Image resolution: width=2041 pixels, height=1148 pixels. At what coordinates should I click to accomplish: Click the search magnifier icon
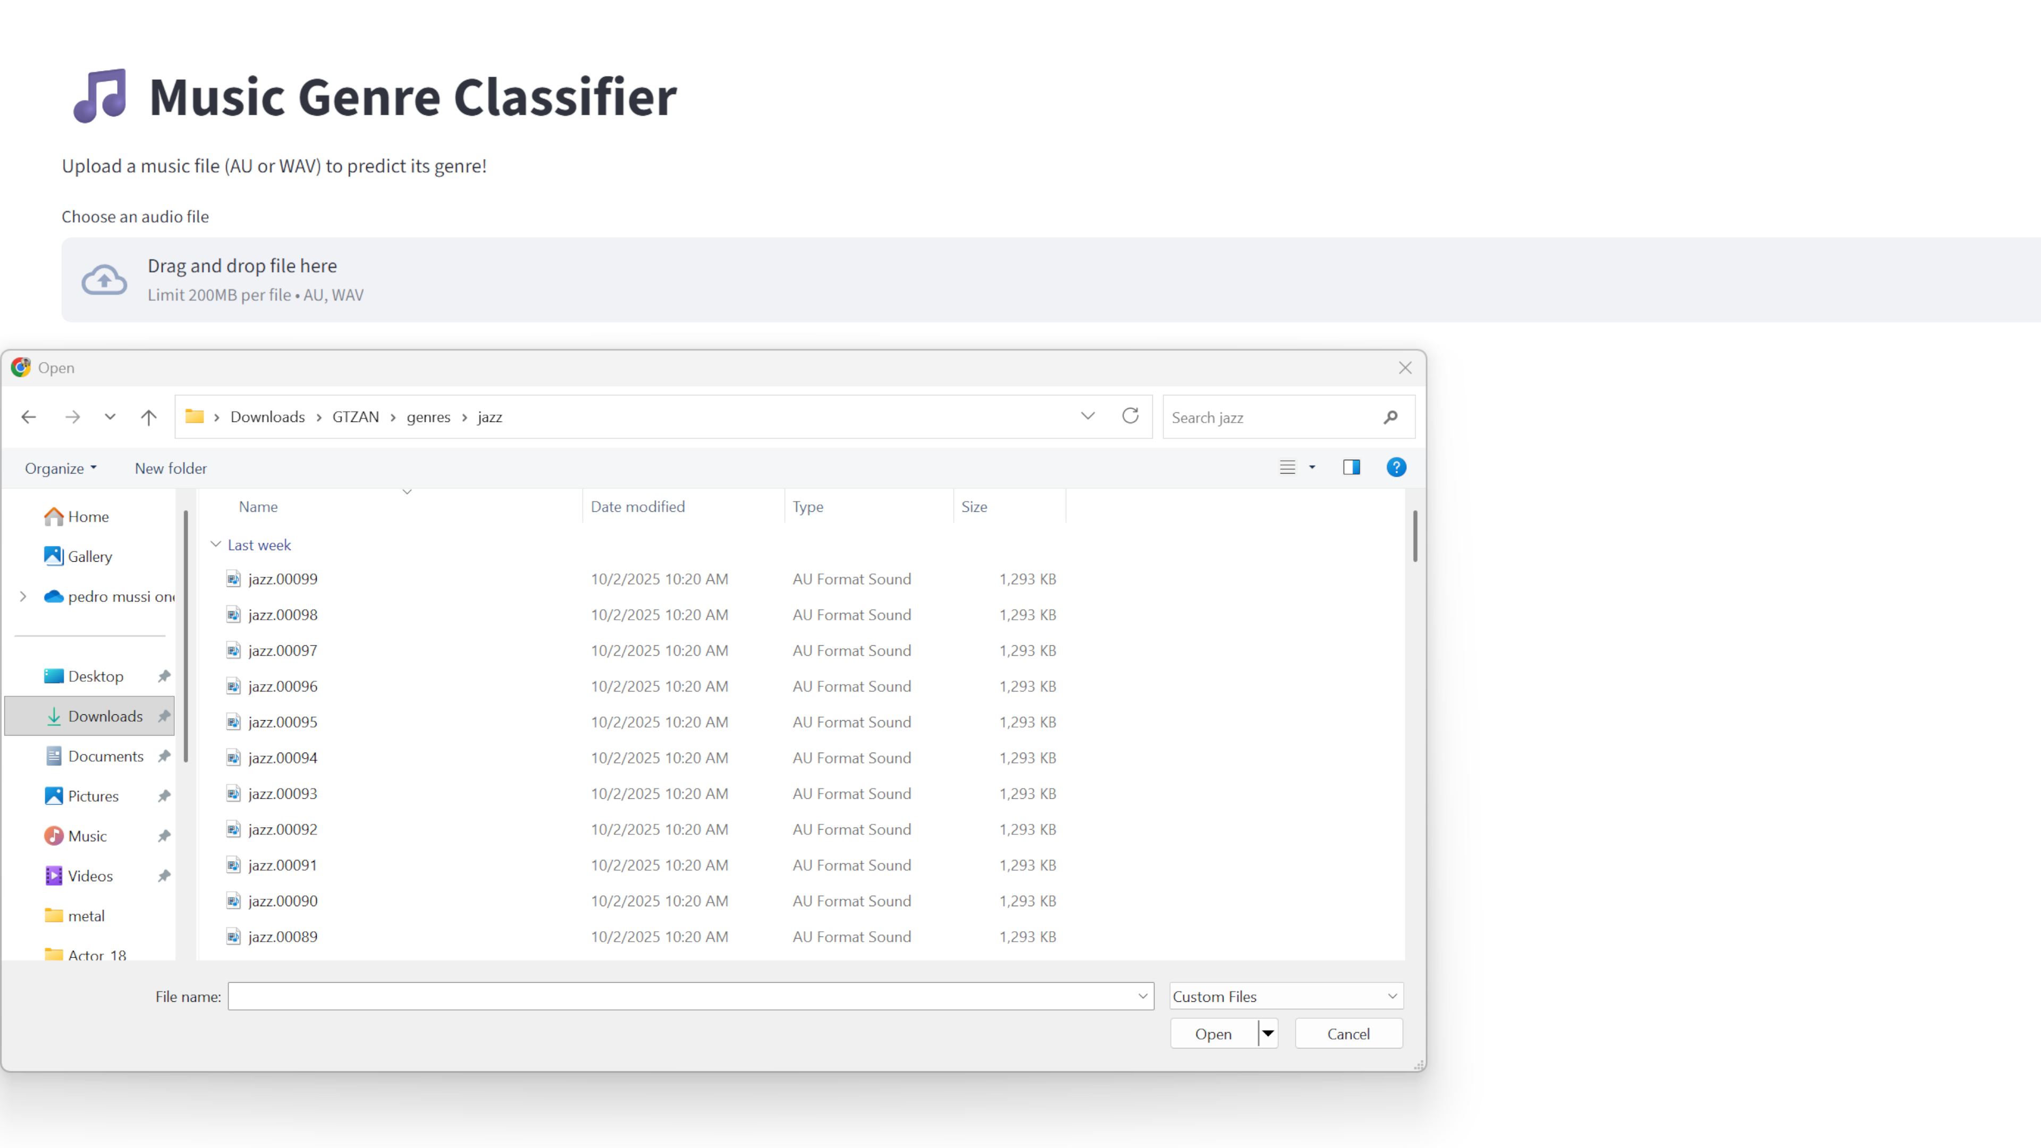pos(1390,418)
